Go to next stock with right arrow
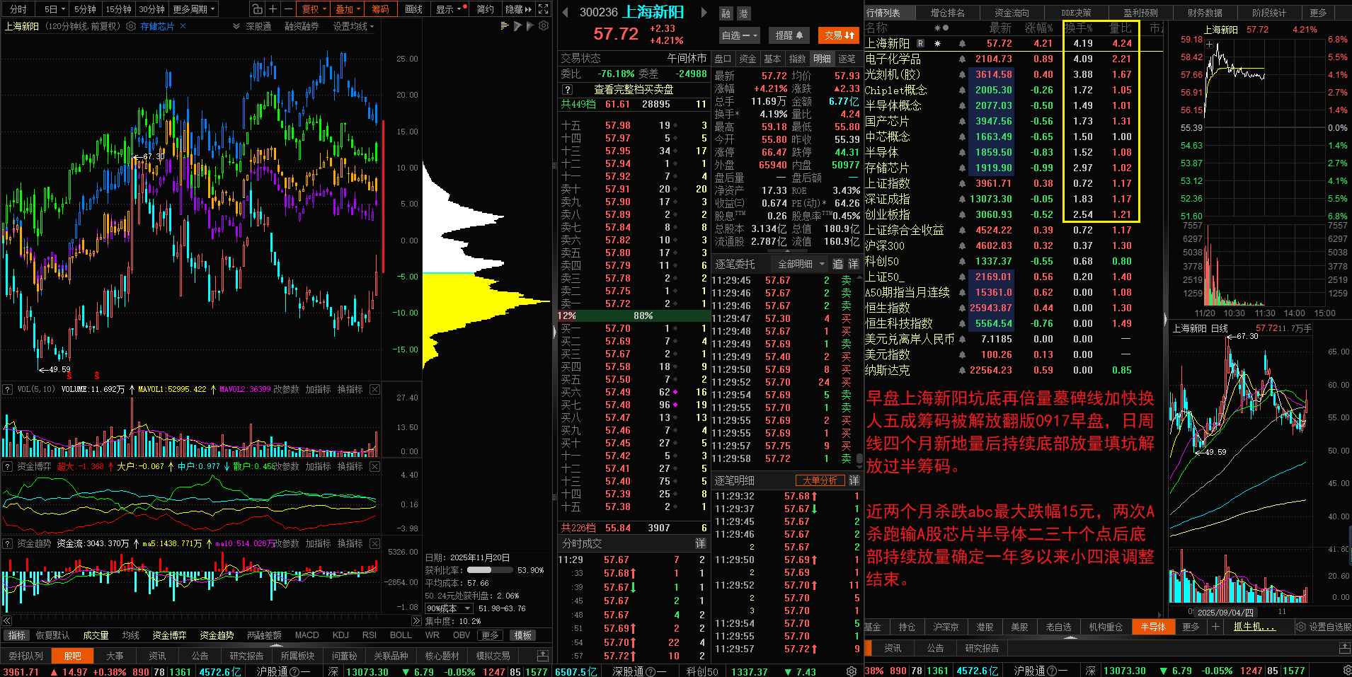Image resolution: width=1352 pixels, height=677 pixels. coord(704,12)
